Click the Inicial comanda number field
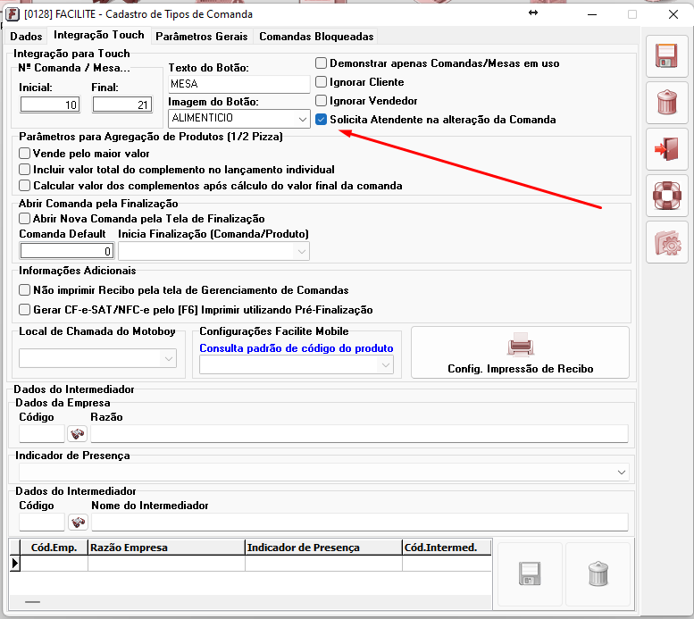Image resolution: width=694 pixels, height=619 pixels. click(x=50, y=105)
